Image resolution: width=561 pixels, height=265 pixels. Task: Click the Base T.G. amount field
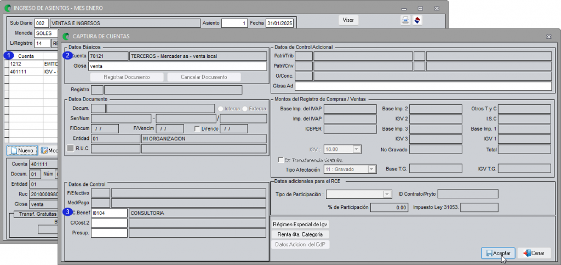coord(436,169)
